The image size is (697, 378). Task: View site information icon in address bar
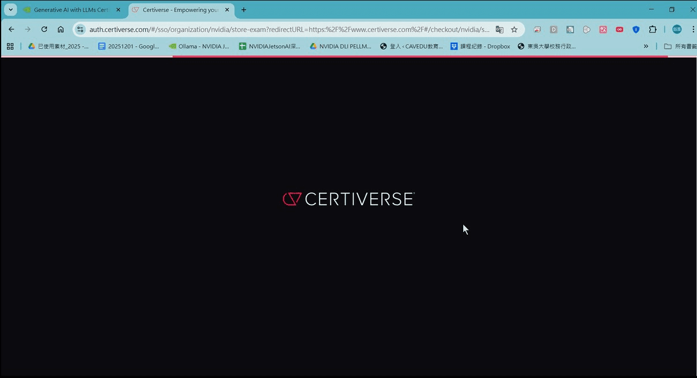click(80, 29)
